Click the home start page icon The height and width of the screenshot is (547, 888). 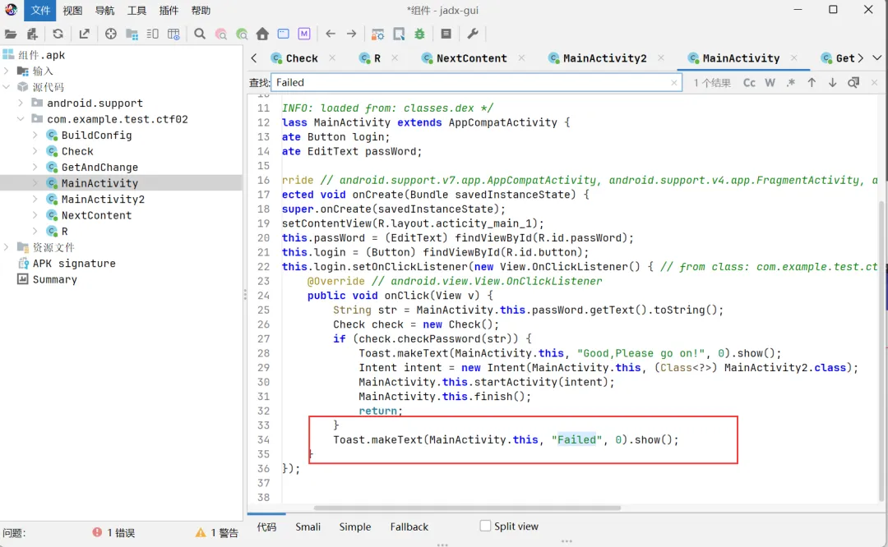pos(262,34)
